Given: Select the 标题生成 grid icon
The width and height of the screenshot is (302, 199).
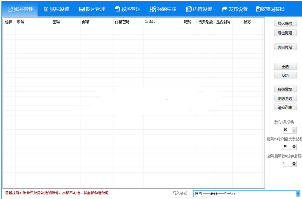Looking at the screenshot, I should [153, 9].
